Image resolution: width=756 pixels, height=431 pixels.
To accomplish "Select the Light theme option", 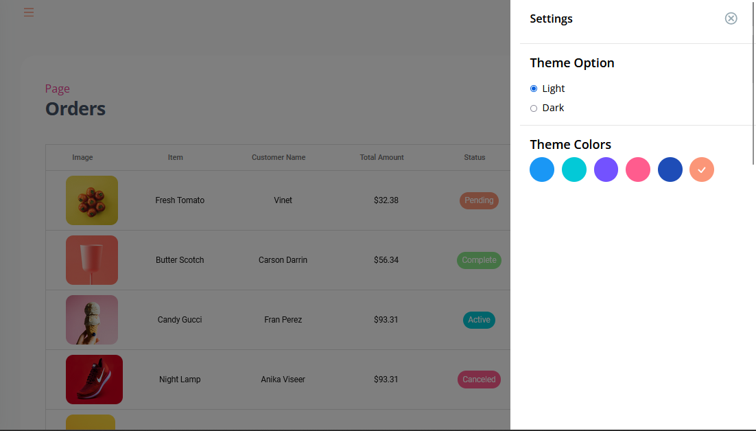I will [x=534, y=88].
